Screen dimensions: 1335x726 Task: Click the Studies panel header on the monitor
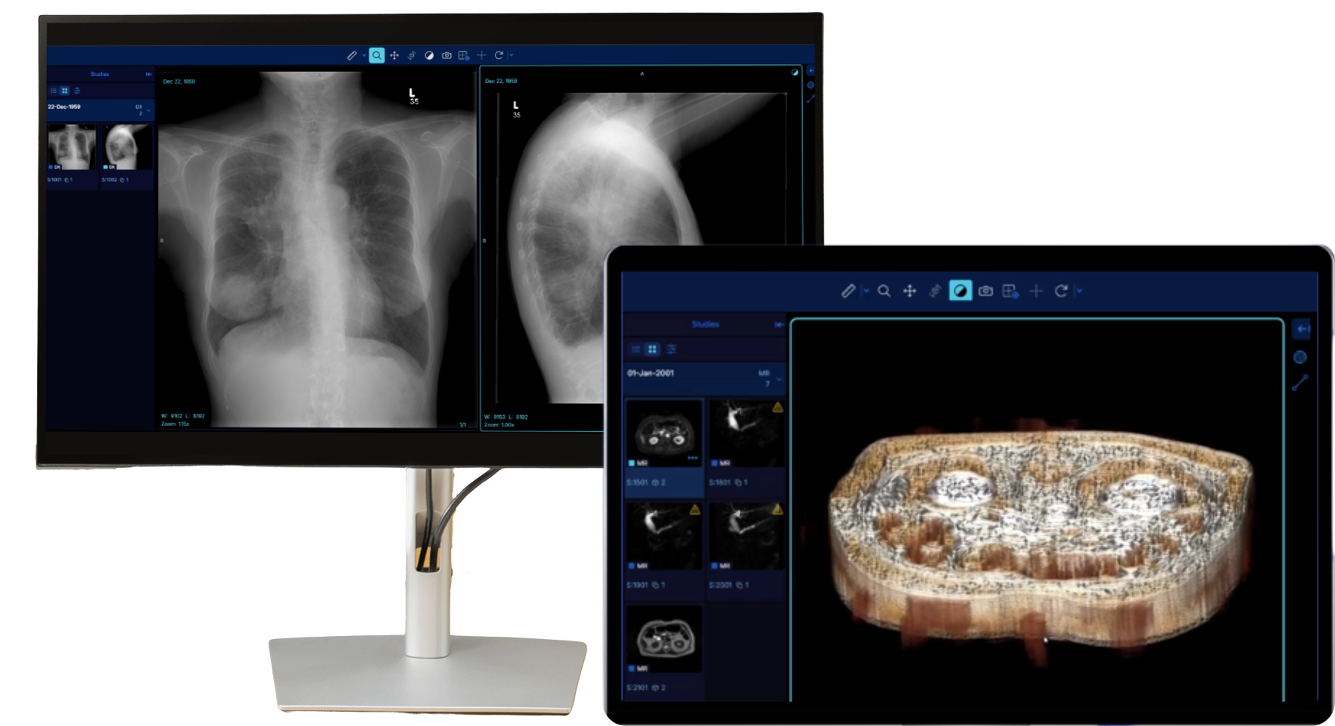tap(99, 74)
